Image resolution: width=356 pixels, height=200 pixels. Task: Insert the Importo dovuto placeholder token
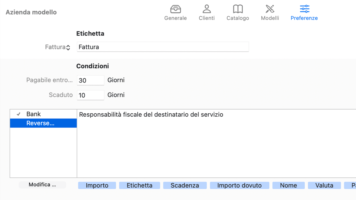coord(239,185)
